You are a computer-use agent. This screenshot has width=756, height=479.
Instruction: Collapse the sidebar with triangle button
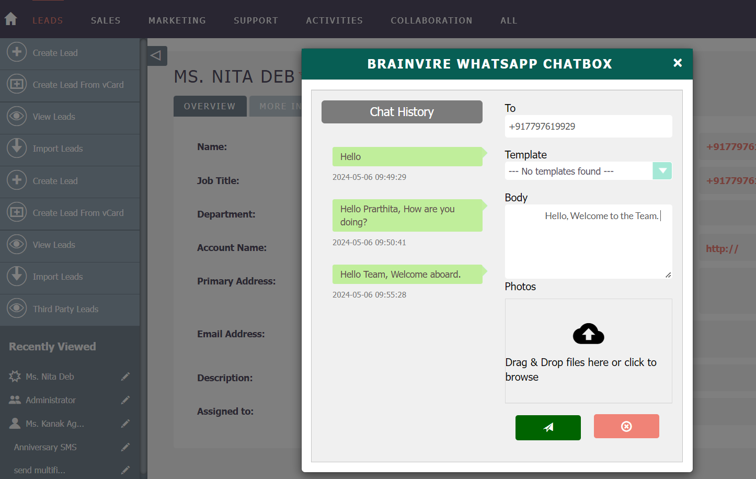(157, 55)
